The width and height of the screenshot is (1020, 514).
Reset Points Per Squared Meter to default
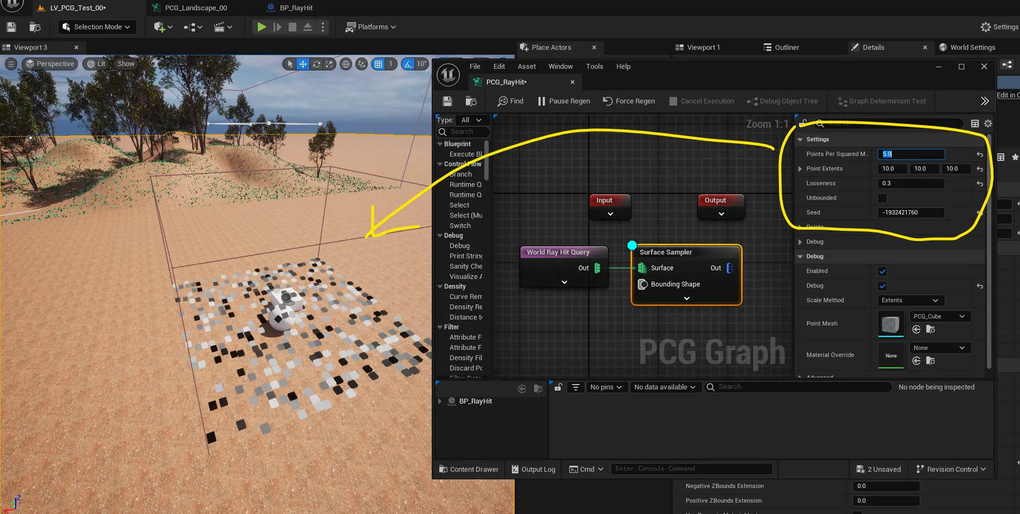pyautogui.click(x=979, y=154)
